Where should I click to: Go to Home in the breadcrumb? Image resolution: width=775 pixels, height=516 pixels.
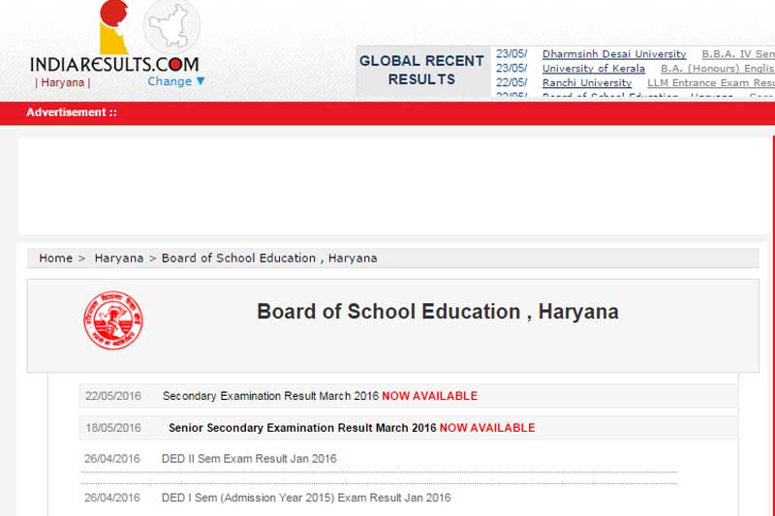click(x=55, y=258)
